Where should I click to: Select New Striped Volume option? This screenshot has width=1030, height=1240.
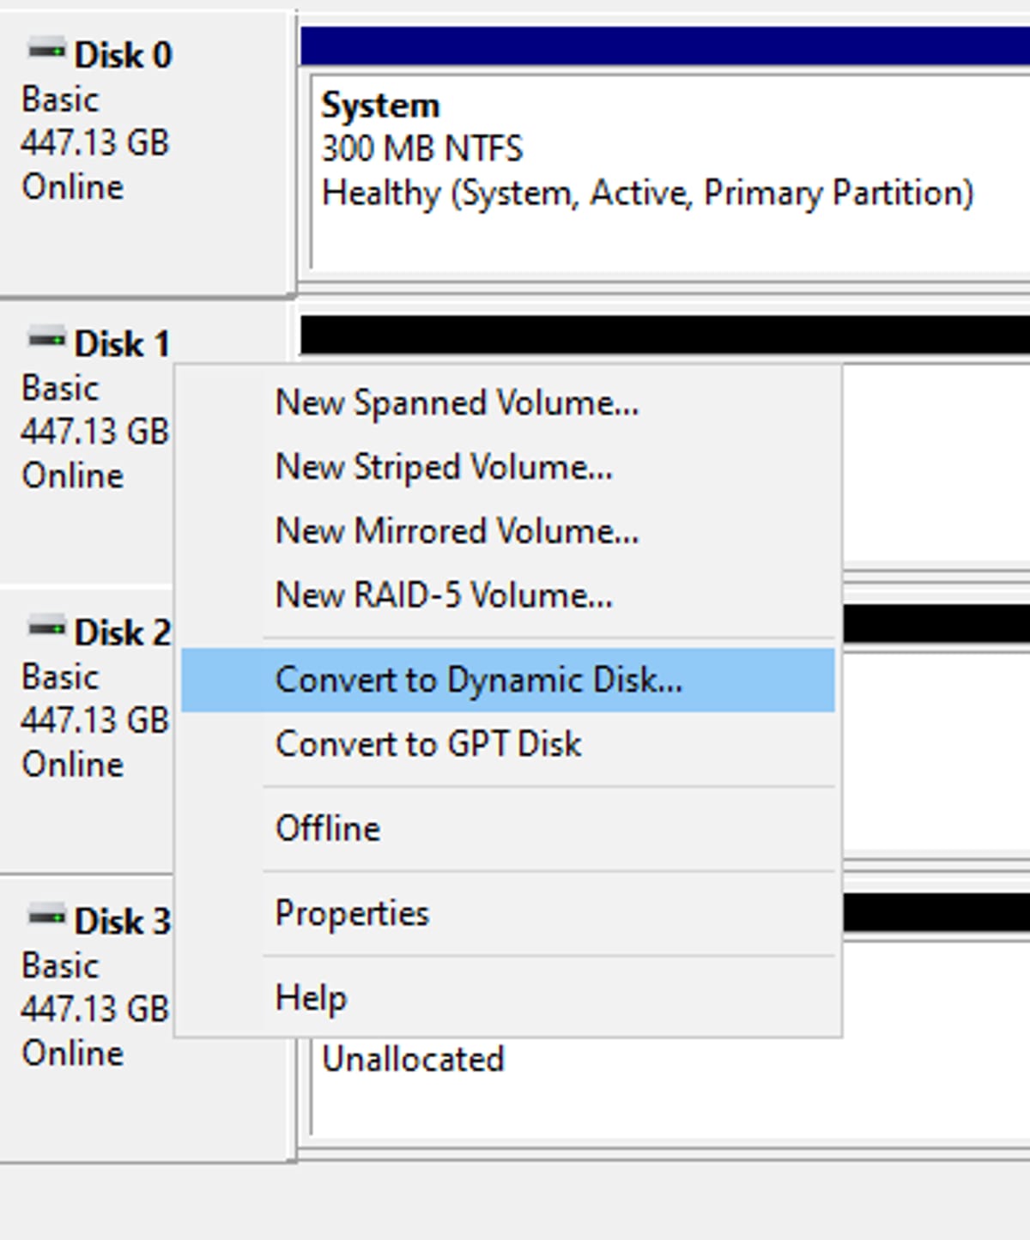click(444, 468)
